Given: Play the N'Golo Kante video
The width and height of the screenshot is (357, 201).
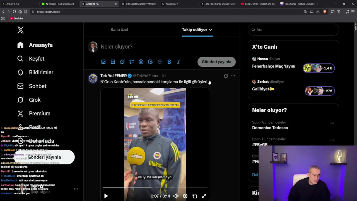Looking at the screenshot, I should 106,196.
